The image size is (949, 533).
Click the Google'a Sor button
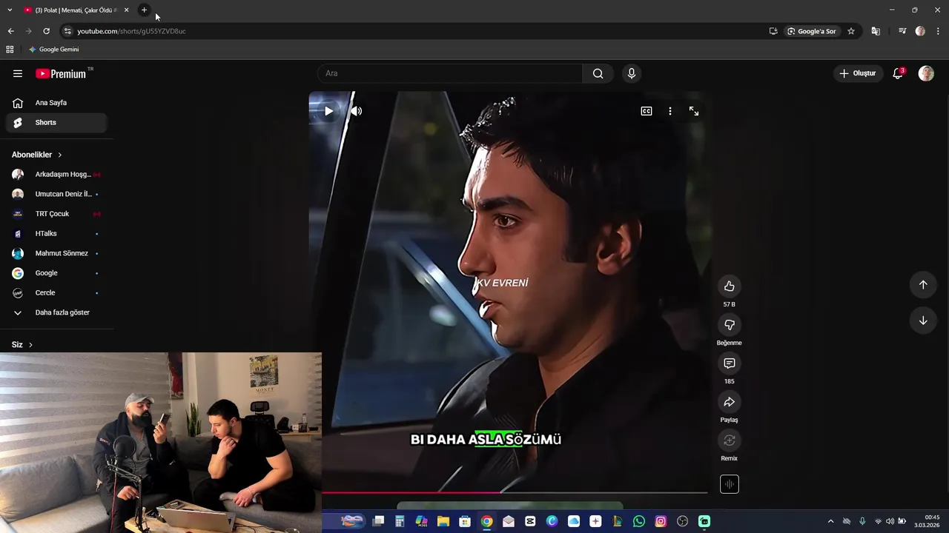point(811,31)
